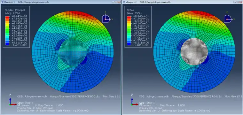Minimize the Viewport 1 window
This screenshot has width=243, height=115.
113,2
